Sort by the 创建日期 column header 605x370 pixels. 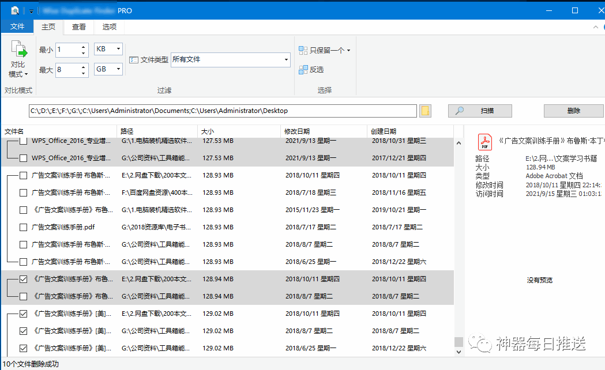[410, 131]
